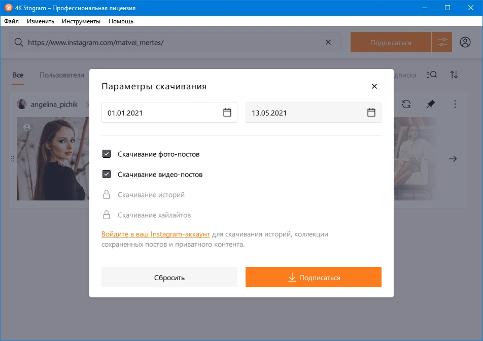Switch to the Все tab
Screen dimensions: 483x341
(18, 75)
